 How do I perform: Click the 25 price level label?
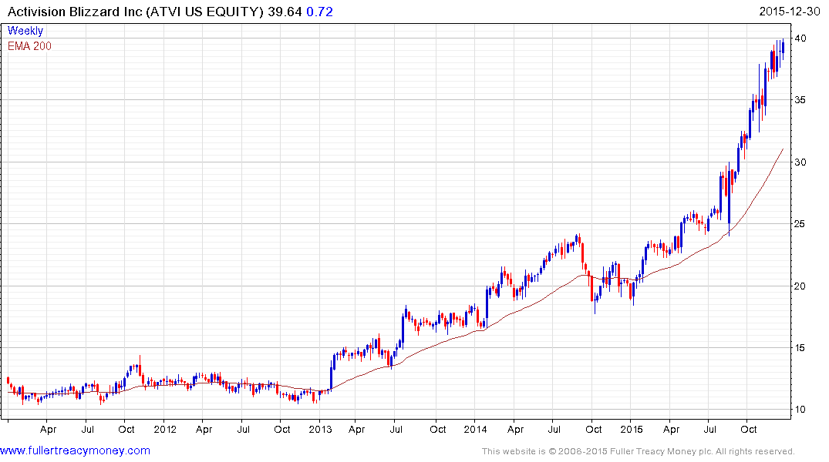(x=800, y=224)
